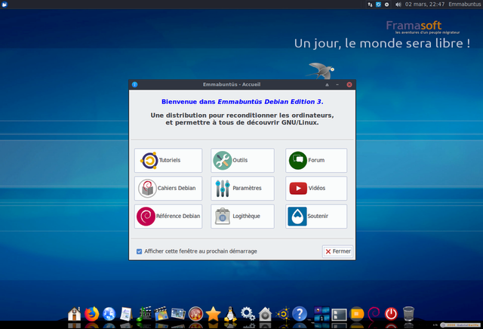Click the volume speaker tray icon
The image size is (483, 329).
(398, 5)
